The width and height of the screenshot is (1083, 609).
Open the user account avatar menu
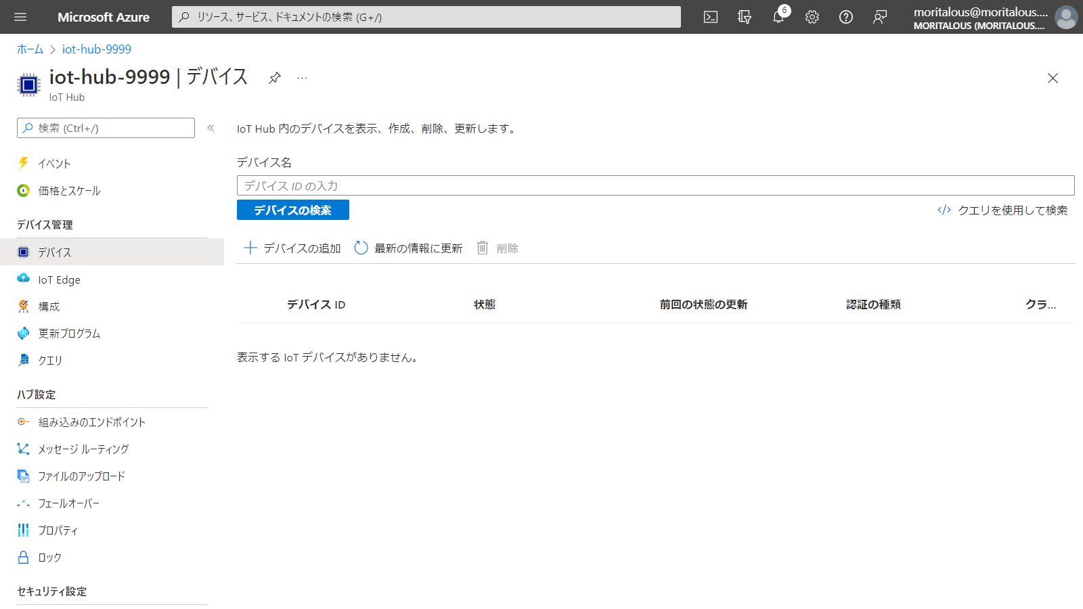[1066, 17]
